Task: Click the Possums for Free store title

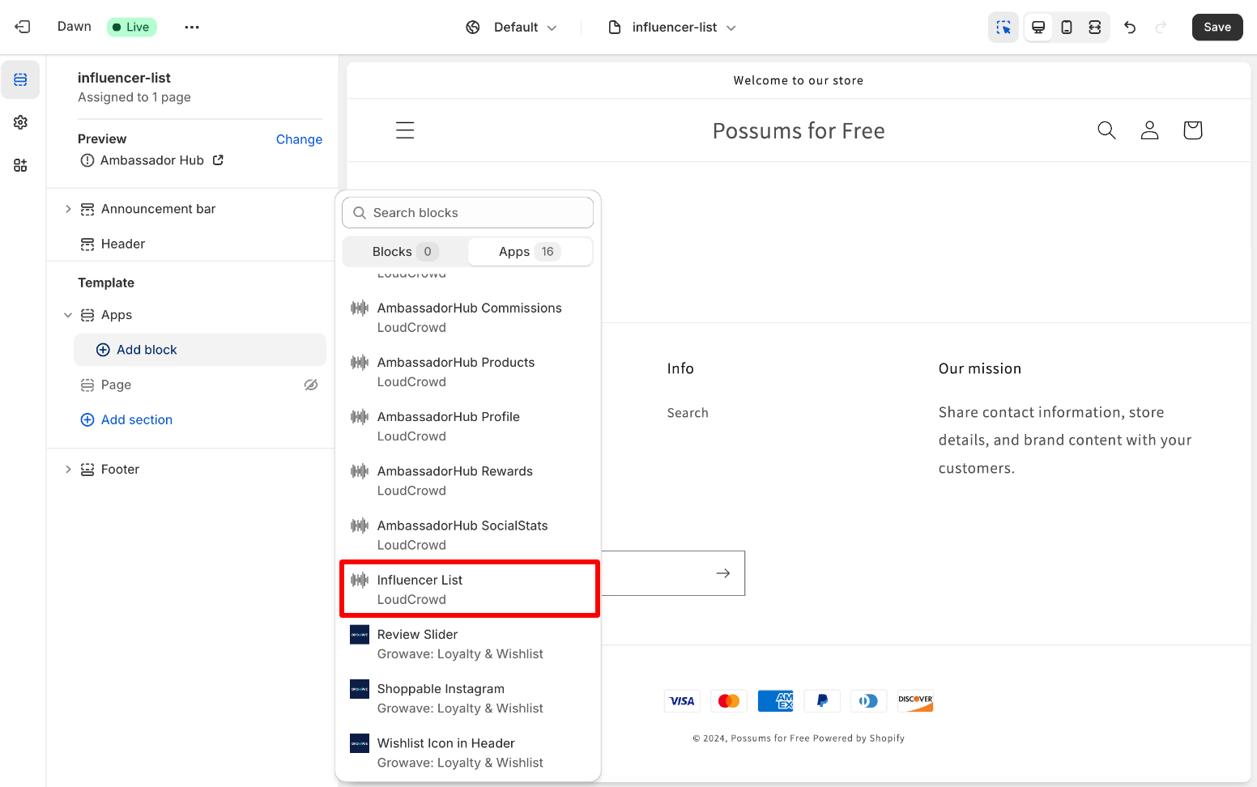Action: [x=799, y=130]
